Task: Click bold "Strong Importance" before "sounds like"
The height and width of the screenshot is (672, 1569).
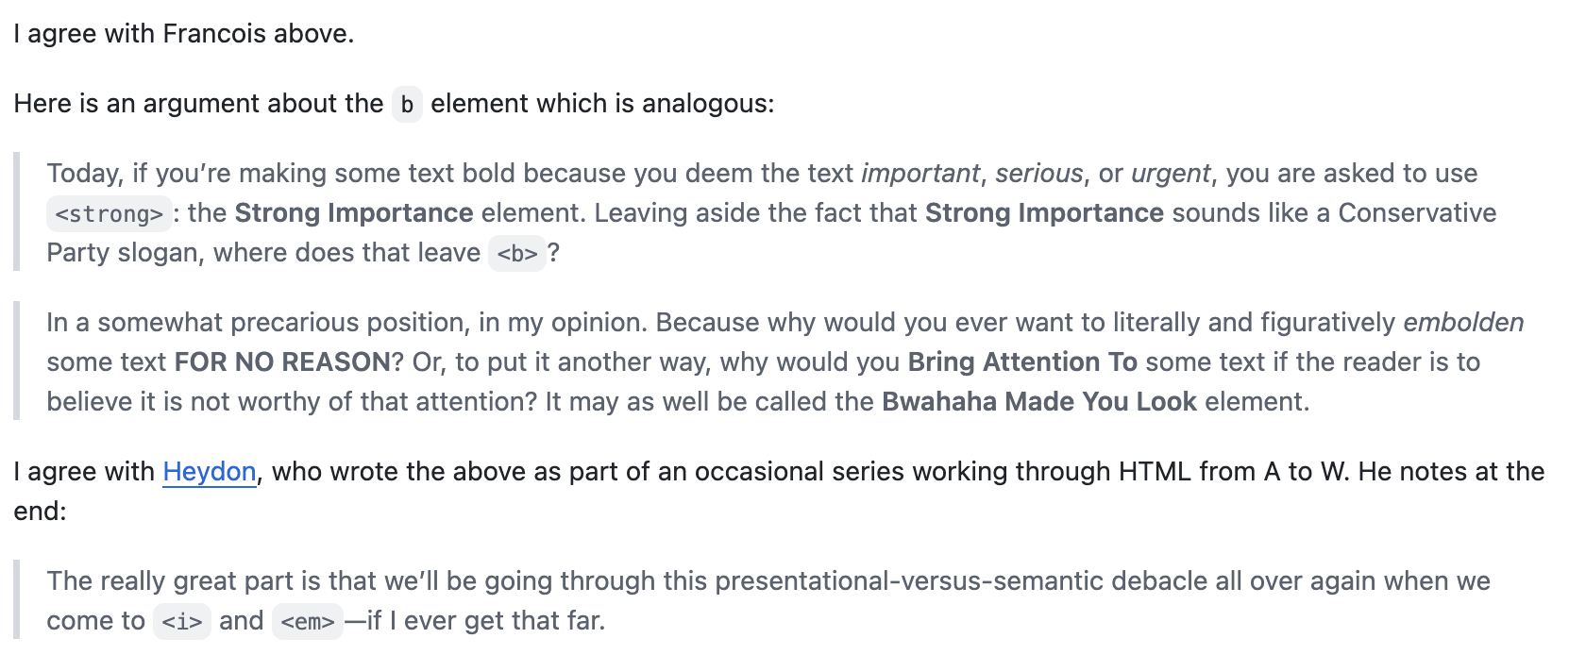Action: tap(1043, 213)
